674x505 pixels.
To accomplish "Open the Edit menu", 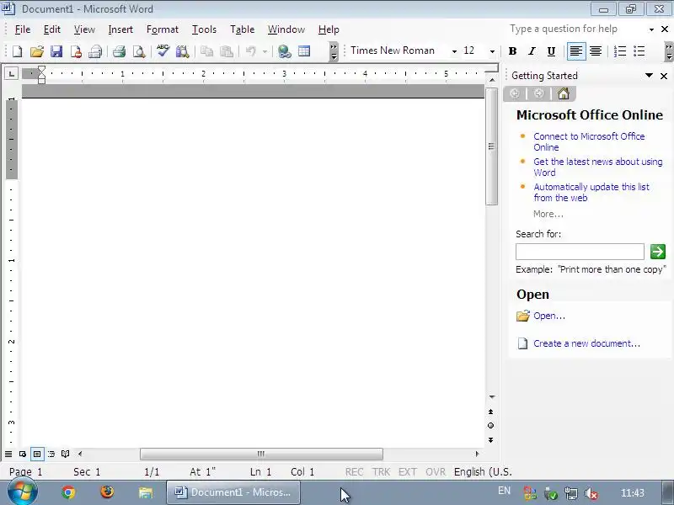I will pos(51,29).
